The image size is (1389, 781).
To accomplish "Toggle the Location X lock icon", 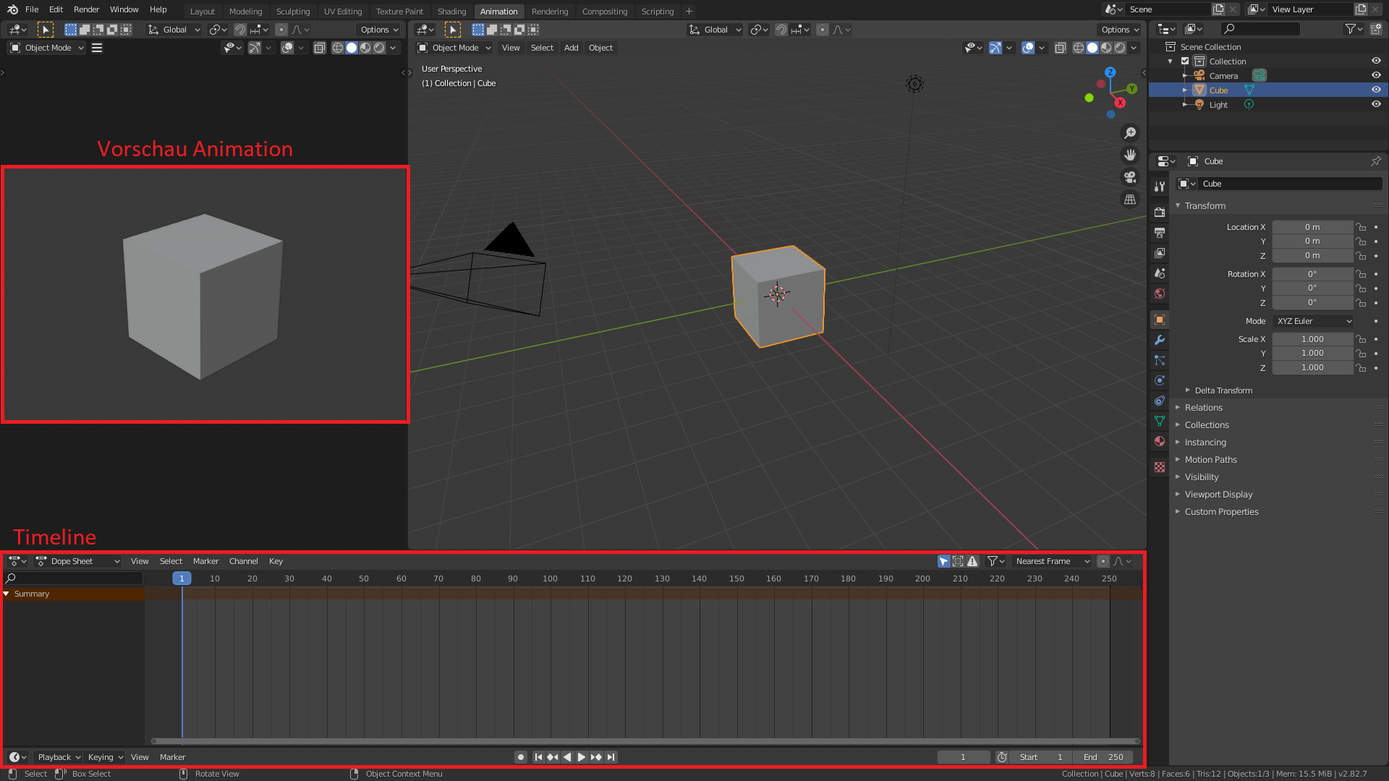I will click(x=1361, y=227).
